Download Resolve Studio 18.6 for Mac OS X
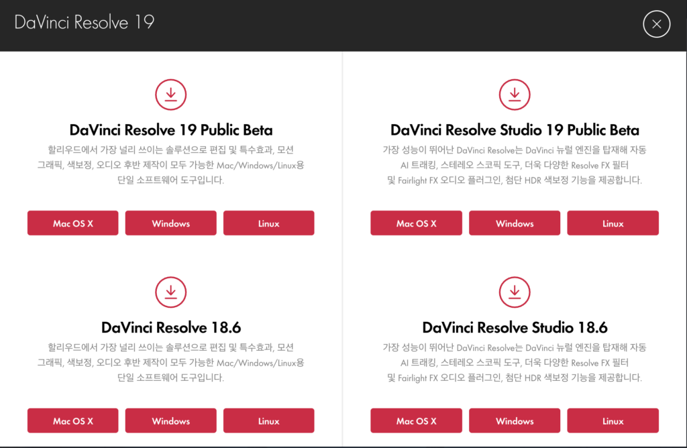Screen dimensions: 687x448 416,421
